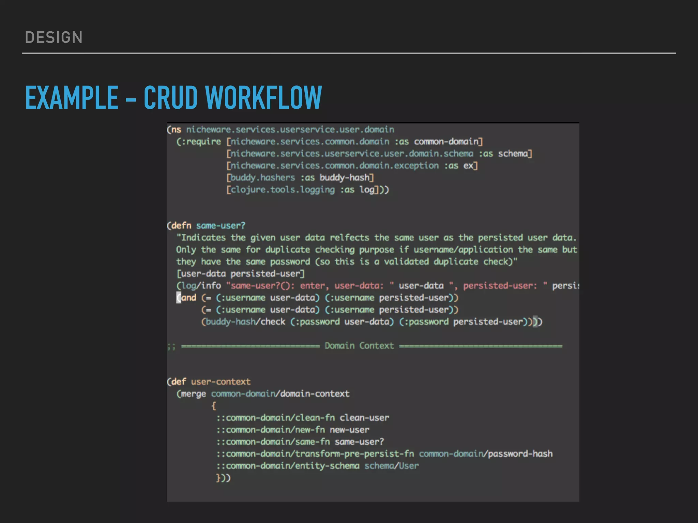Click the Domain Context comment divider
This screenshot has height=523, width=698.
tap(365, 346)
